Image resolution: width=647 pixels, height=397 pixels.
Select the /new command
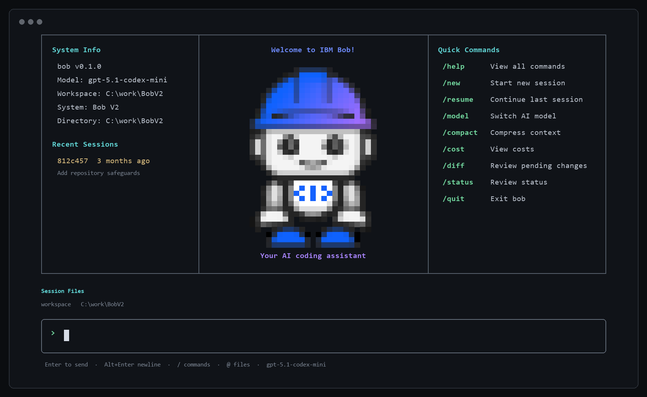tap(451, 83)
